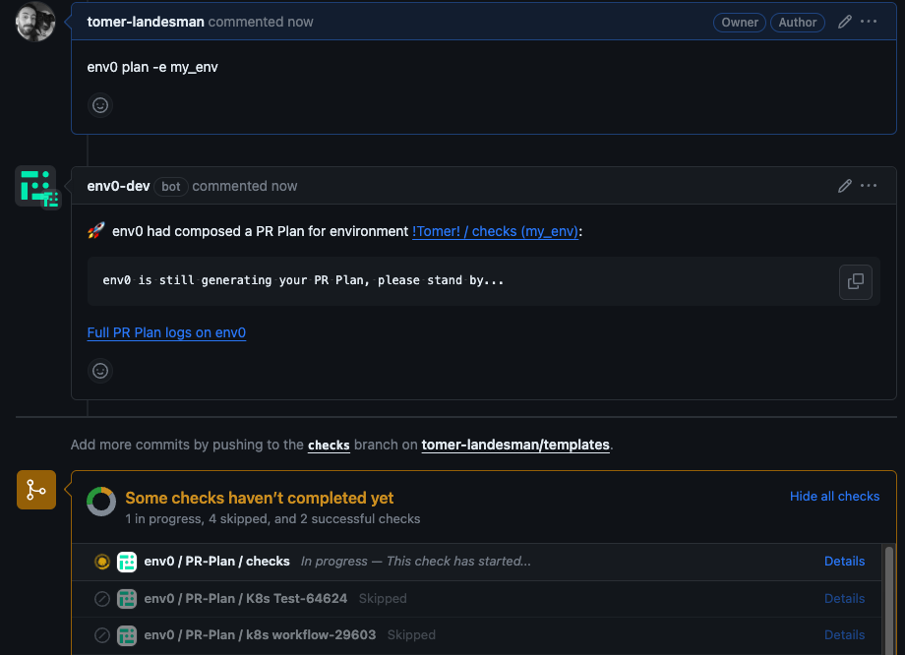Click the 'env0 plan -e my_env' comment text
905x655 pixels.
152,68
